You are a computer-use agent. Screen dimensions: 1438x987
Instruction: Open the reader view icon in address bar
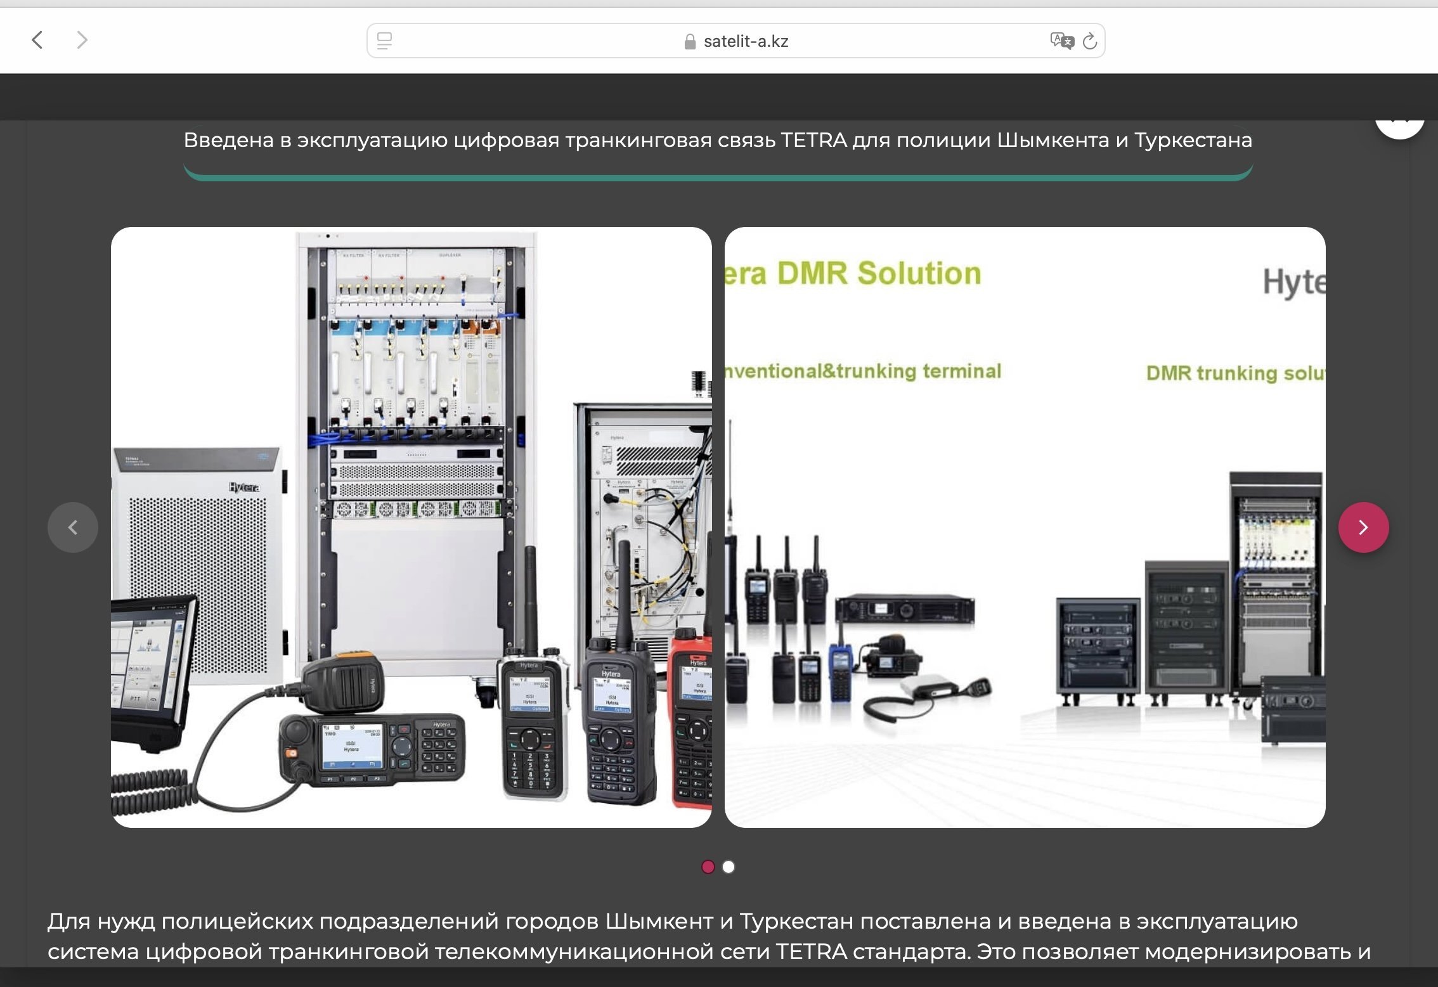coord(384,41)
